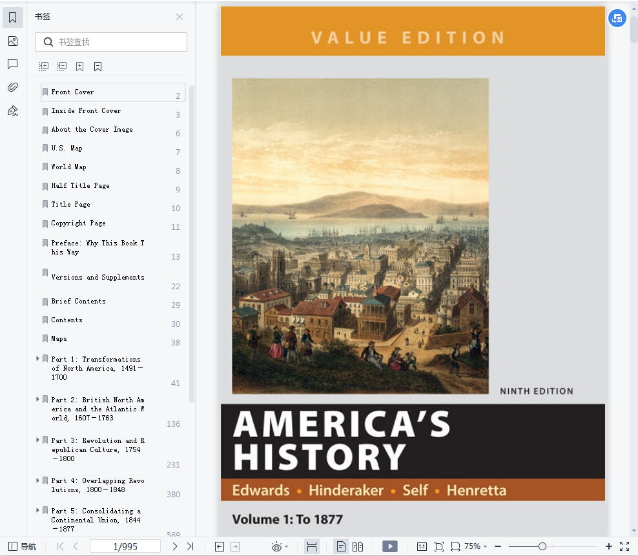Toggle eye protection mode

tap(276, 546)
